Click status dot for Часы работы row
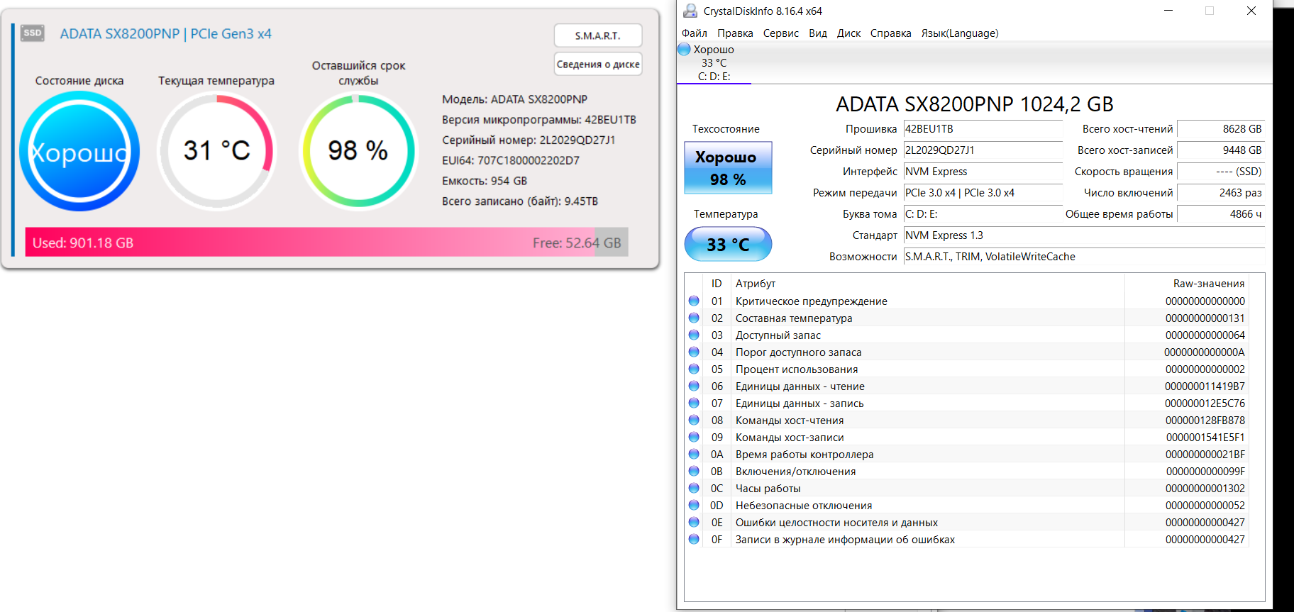1294x612 pixels. pos(694,488)
